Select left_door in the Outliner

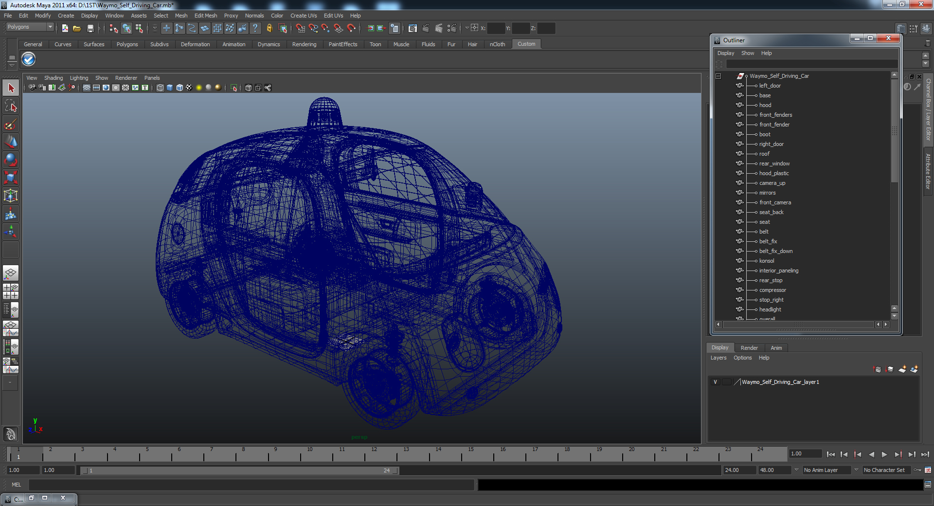point(770,86)
